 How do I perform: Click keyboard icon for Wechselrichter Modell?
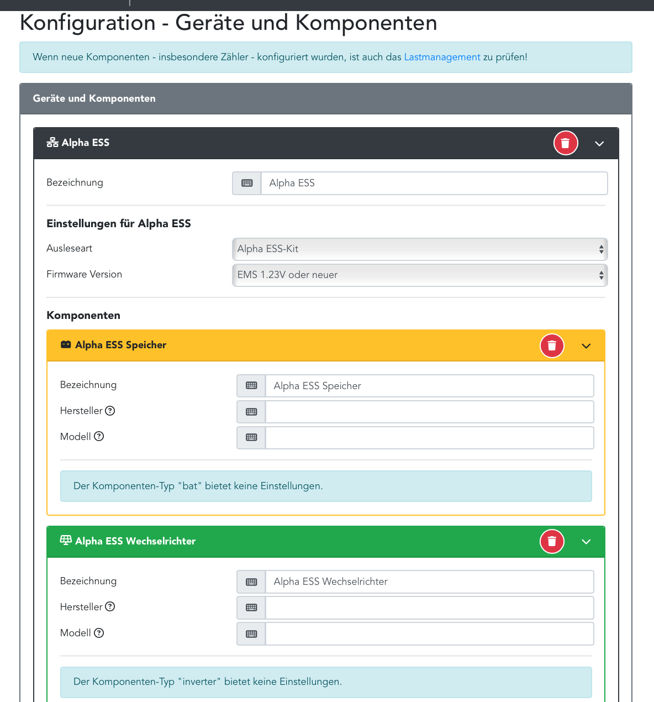coord(251,633)
